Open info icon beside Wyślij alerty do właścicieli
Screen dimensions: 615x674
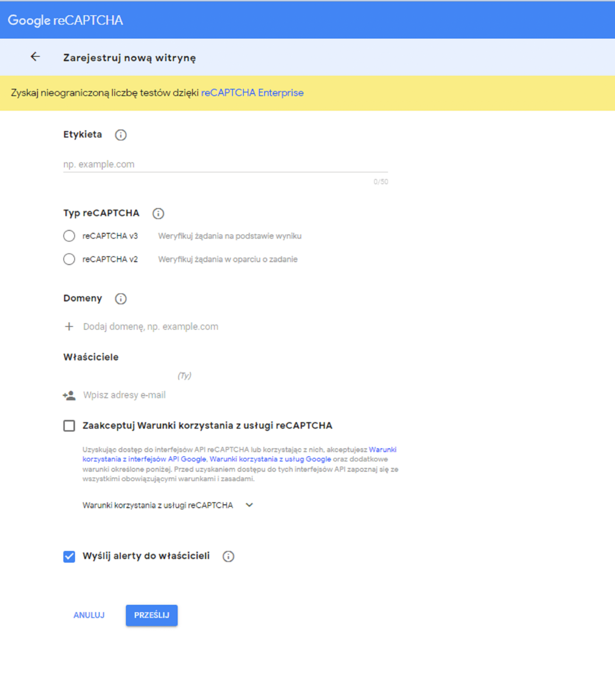pos(228,556)
